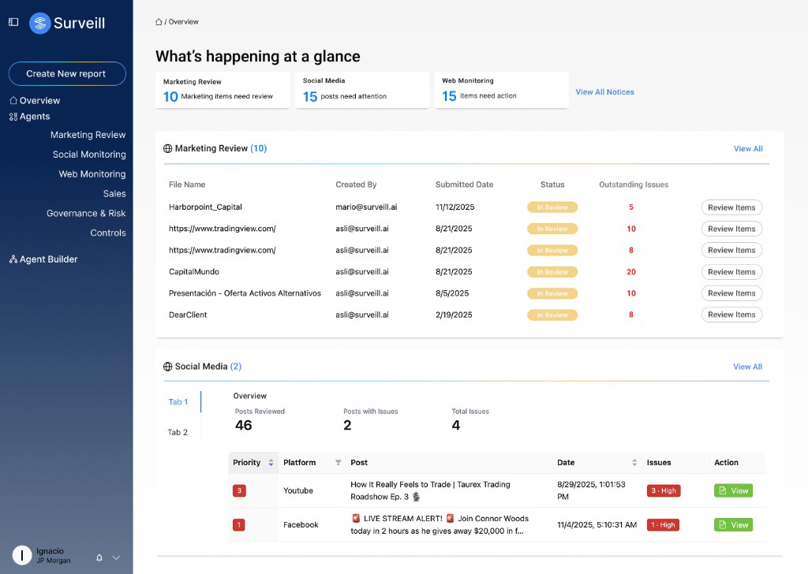
Task: Review items for tradingview row with 10 issues
Action: coord(731,229)
